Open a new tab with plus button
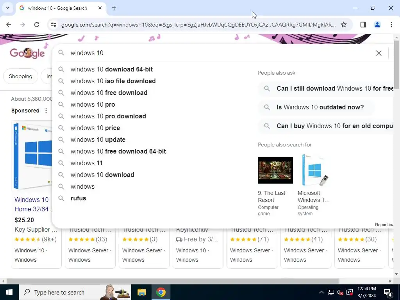This screenshot has height=300, width=400. pyautogui.click(x=114, y=8)
